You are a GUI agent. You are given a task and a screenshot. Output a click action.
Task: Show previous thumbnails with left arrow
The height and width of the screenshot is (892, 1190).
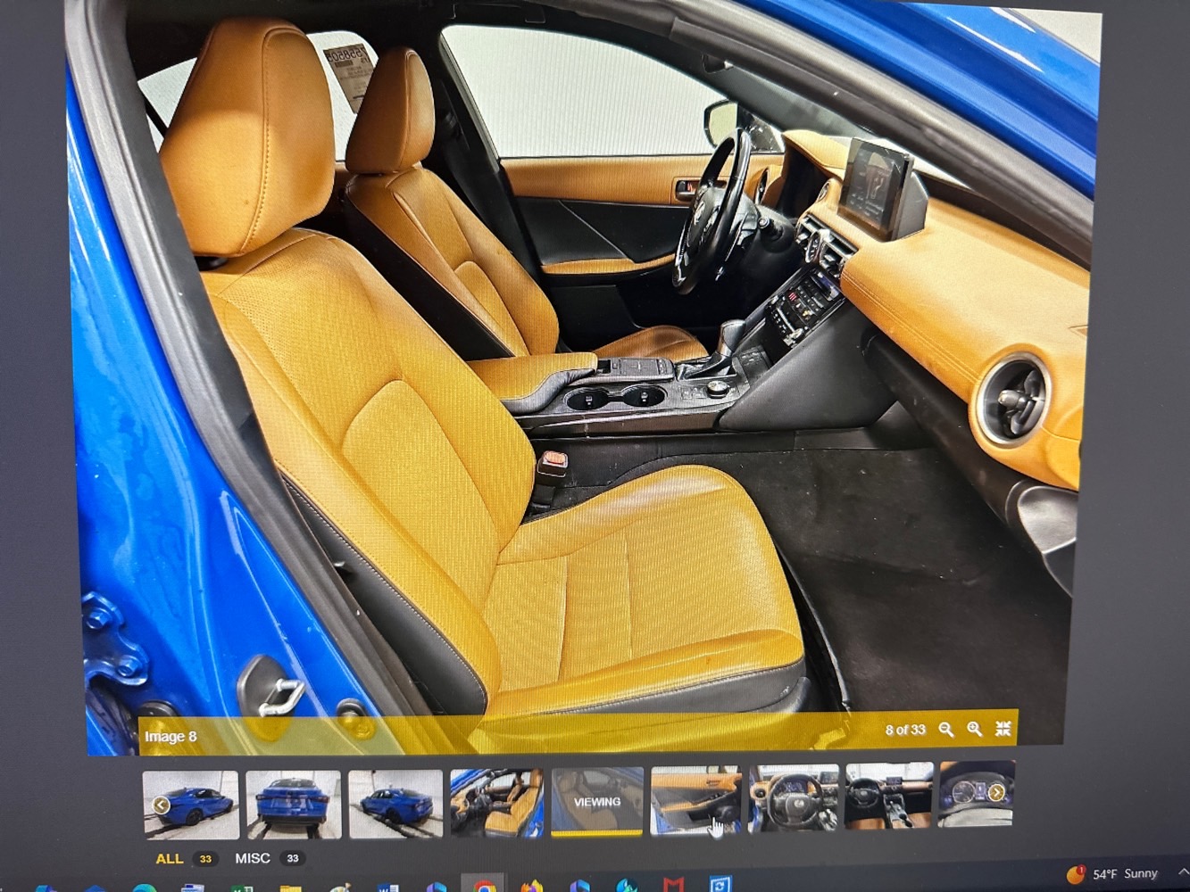pyautogui.click(x=162, y=805)
